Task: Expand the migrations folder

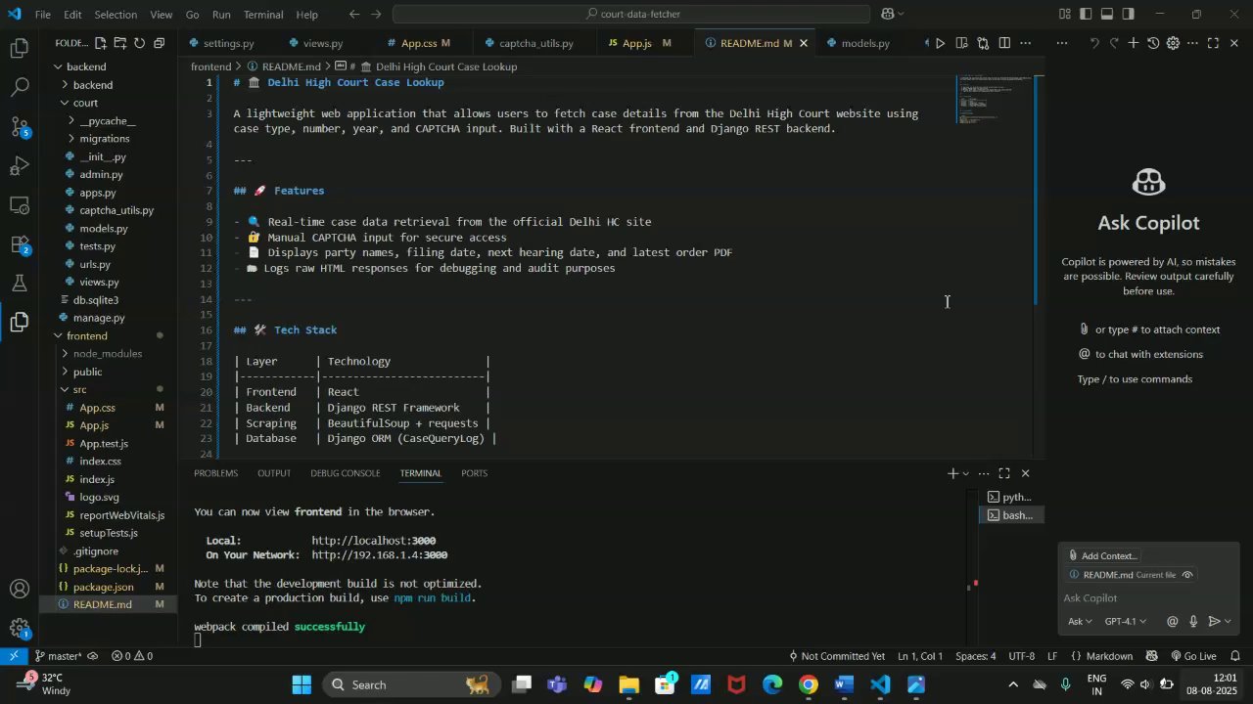Action: (105, 139)
